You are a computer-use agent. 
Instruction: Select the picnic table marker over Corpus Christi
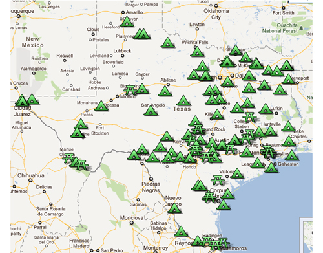209,196
